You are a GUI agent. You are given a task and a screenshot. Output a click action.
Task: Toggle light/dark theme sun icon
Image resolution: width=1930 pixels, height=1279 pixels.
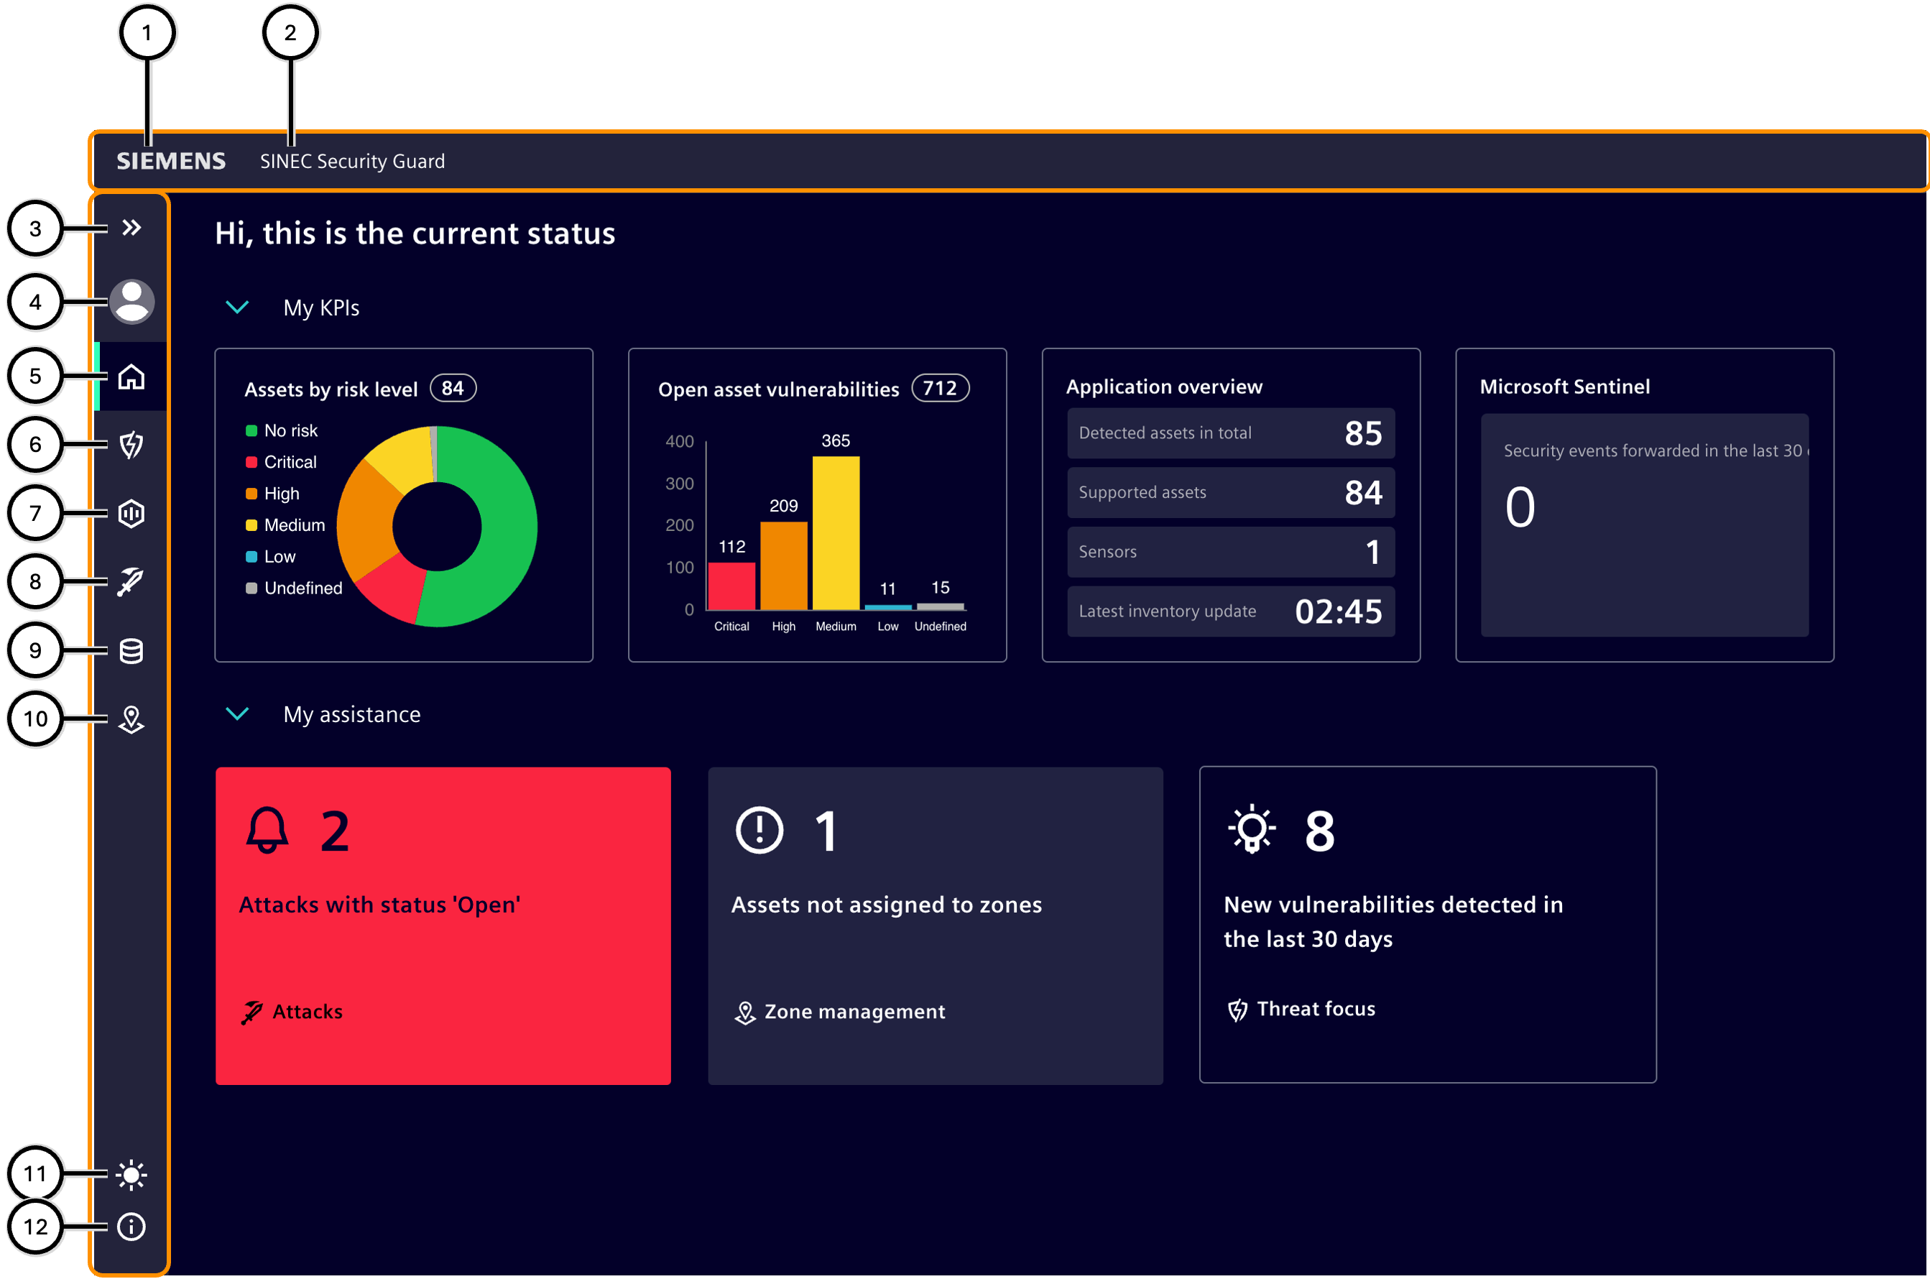click(131, 1175)
